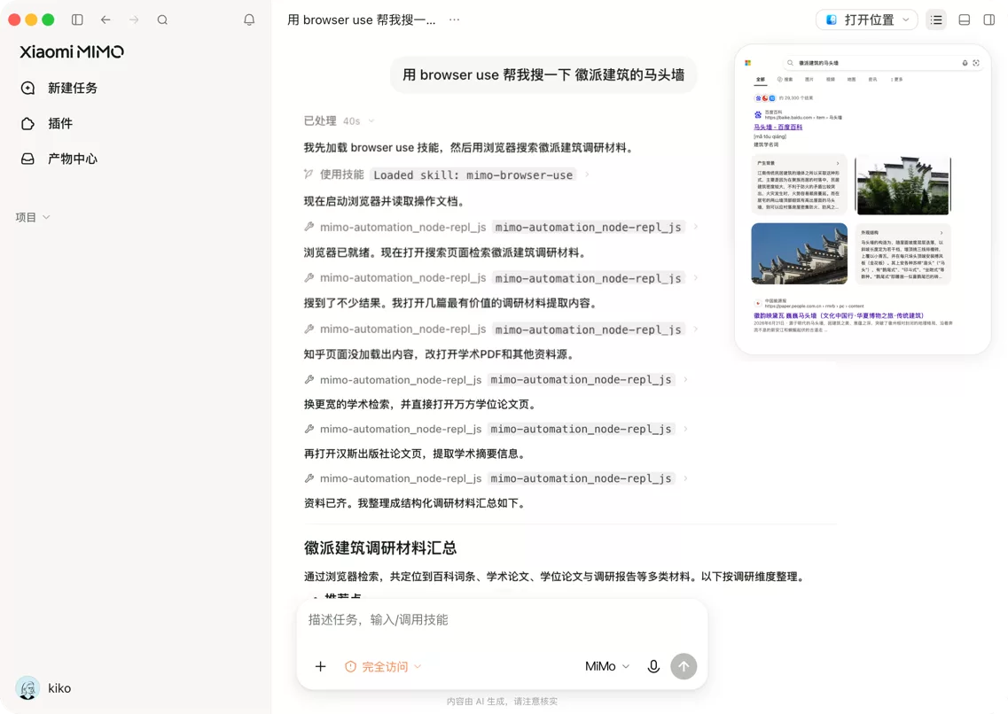Expand tool call below 现在启动浏览器并读取操作文档
1008x714 pixels.
[x=501, y=227]
